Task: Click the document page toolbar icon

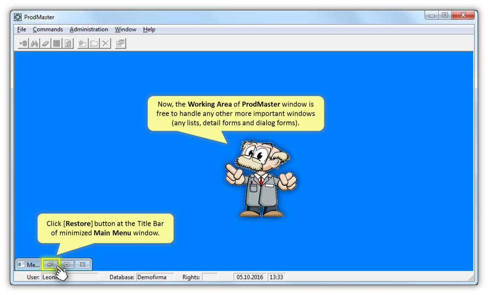Action: point(68,44)
